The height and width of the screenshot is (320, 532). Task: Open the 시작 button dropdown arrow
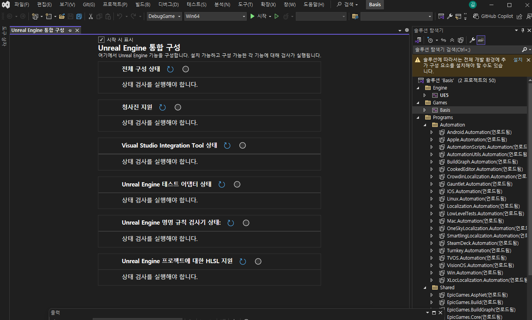(x=270, y=16)
